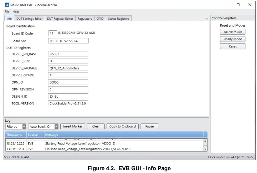The width and height of the screenshot is (257, 173).
Task: Click the Board SN field
Action: pyautogui.click(x=68, y=41)
